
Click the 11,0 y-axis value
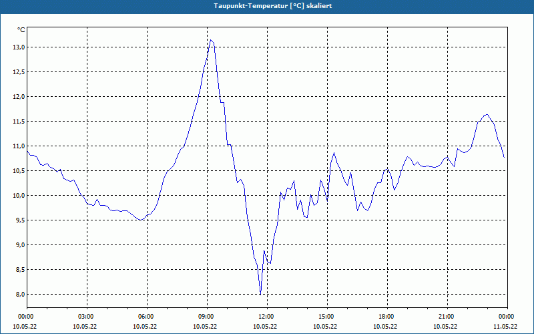(19, 146)
